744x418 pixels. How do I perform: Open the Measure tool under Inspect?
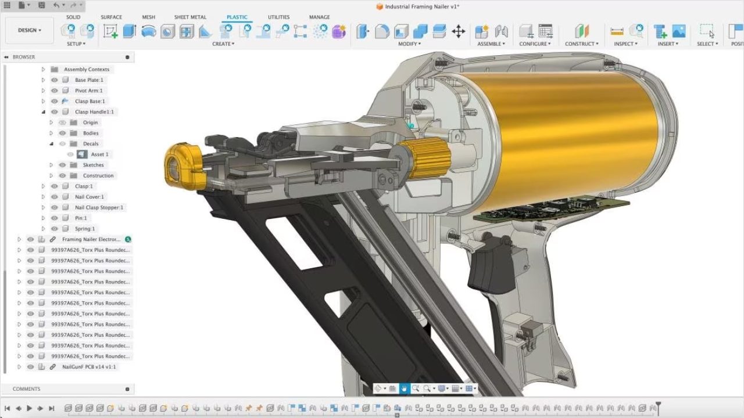[x=617, y=31]
